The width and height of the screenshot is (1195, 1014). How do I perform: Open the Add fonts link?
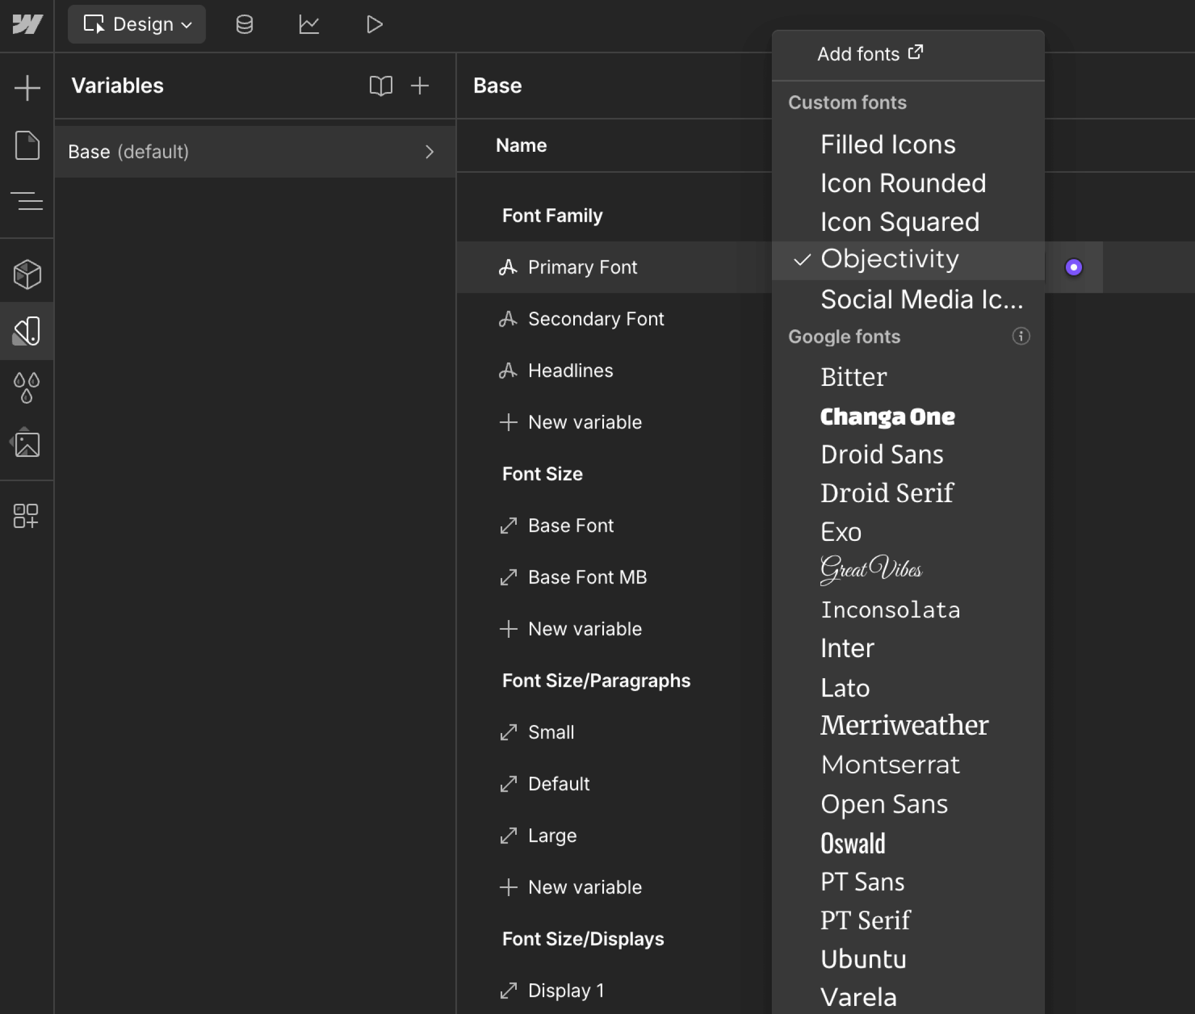click(x=869, y=53)
